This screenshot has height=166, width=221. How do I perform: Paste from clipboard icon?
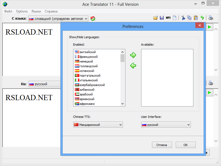[196, 18]
